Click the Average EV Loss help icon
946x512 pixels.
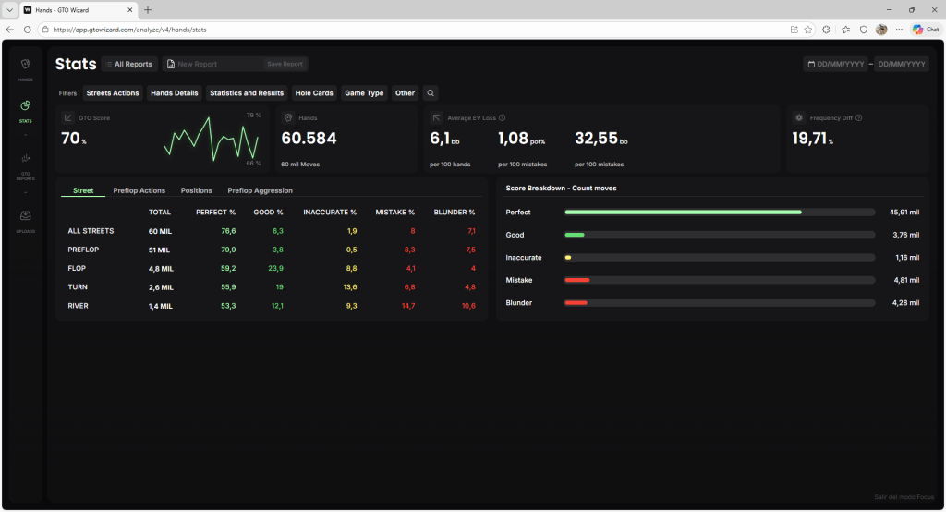coord(502,118)
